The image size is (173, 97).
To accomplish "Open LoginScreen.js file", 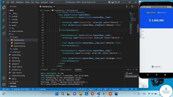I will click(19, 43).
